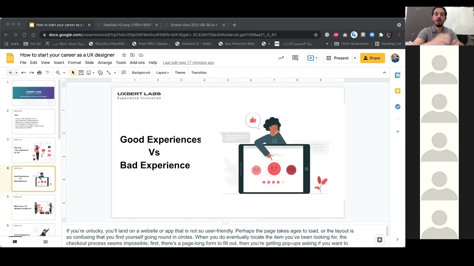Undo the last action
Image resolution: width=474 pixels, height=266 pixels.
[x=24, y=73]
